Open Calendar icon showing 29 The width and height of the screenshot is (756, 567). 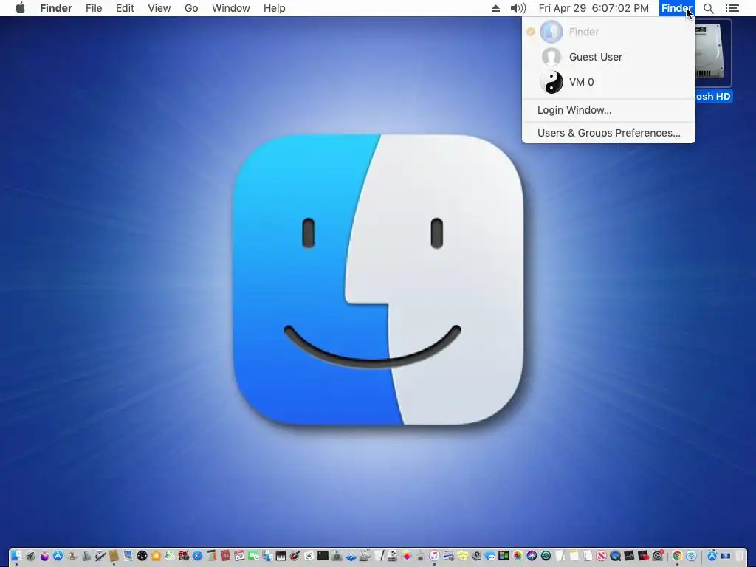239,556
